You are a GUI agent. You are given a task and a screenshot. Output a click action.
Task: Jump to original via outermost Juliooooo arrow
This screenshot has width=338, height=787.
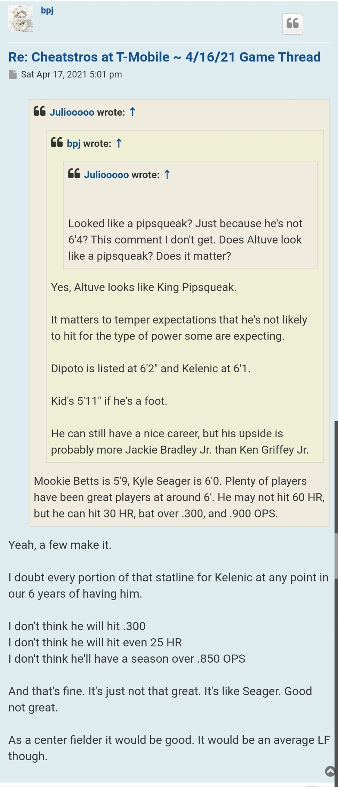pos(132,112)
